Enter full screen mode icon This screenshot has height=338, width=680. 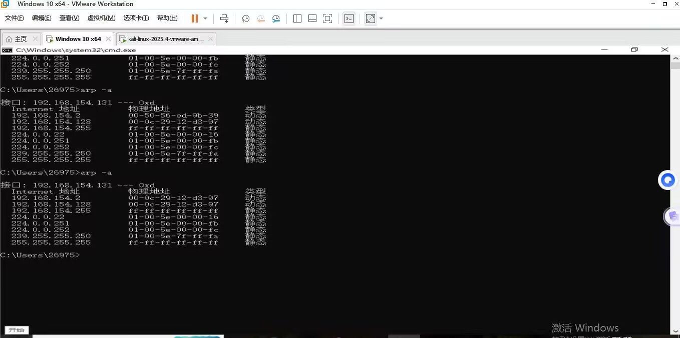pyautogui.click(x=327, y=18)
